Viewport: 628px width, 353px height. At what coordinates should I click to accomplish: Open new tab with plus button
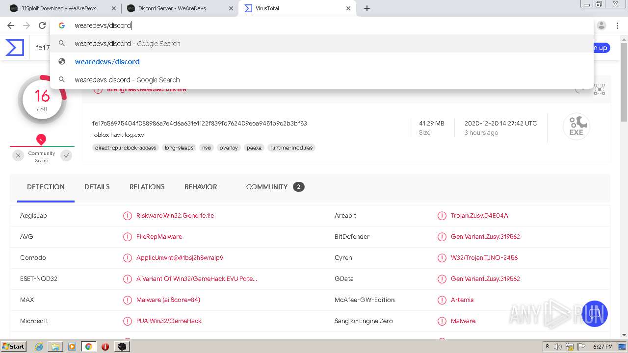(367, 8)
